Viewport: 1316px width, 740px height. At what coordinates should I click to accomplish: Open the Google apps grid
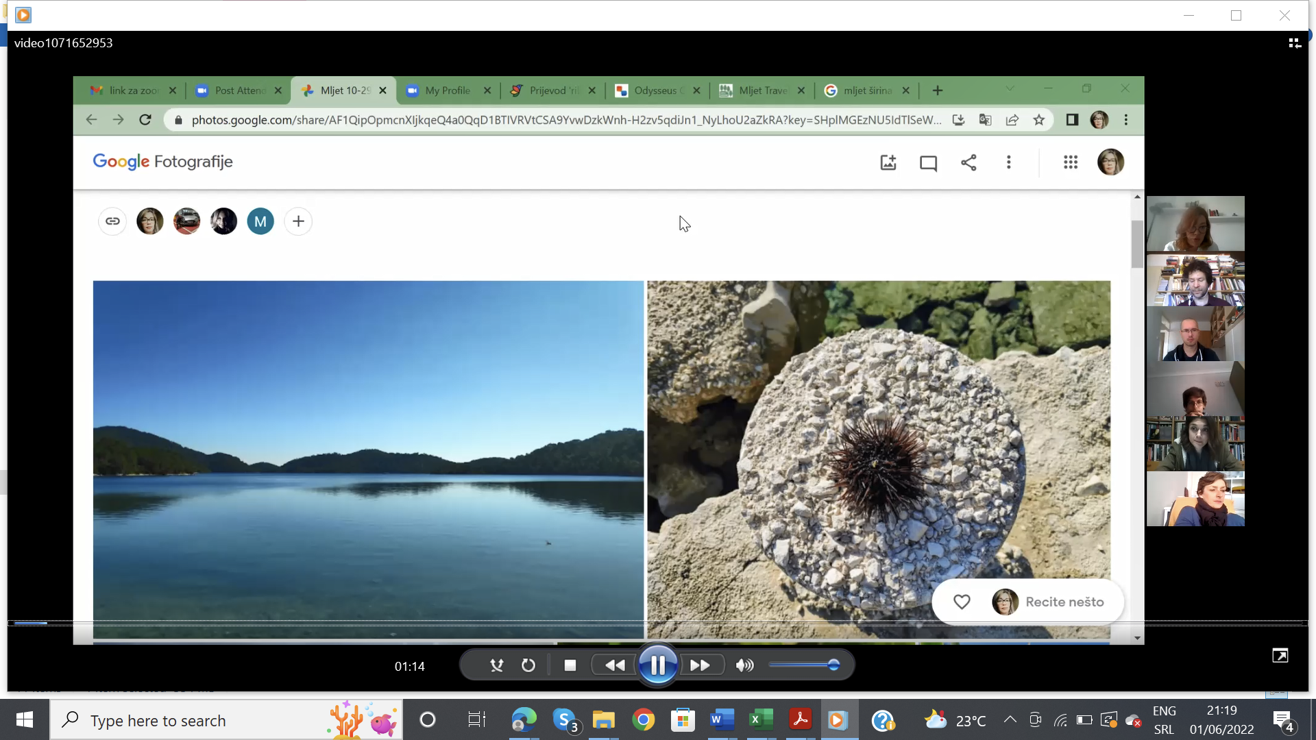point(1071,162)
